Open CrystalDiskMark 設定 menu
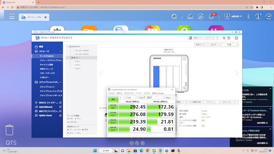Image resolution: width=274 pixels, height=154 pixels. pyautogui.click(x=119, y=93)
